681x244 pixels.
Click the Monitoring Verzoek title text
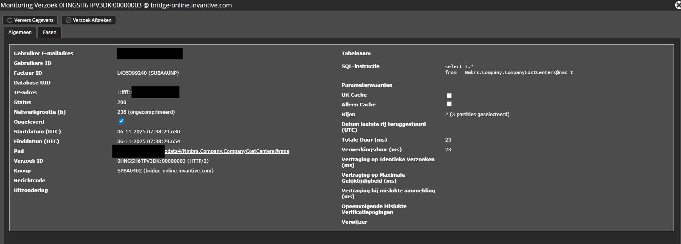pos(116,5)
